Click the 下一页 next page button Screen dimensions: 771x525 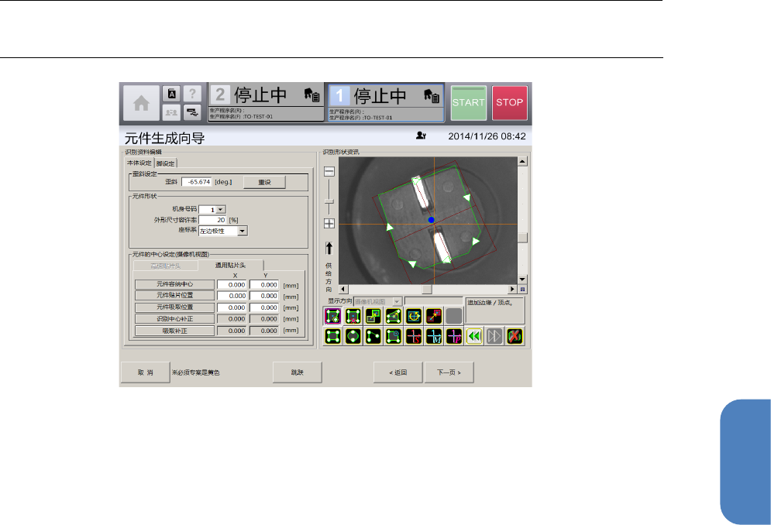click(x=449, y=372)
